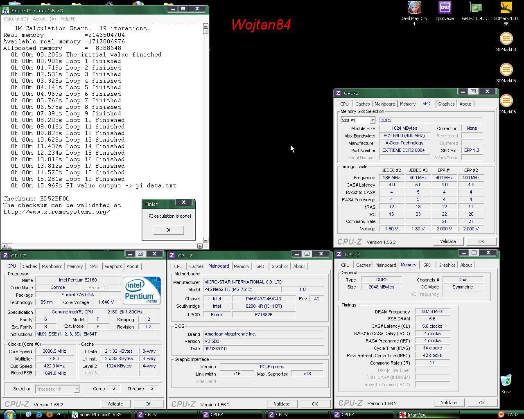The image size is (524, 419).
Task: Open the Memory tab in the CPU window
Action: pos(75,266)
